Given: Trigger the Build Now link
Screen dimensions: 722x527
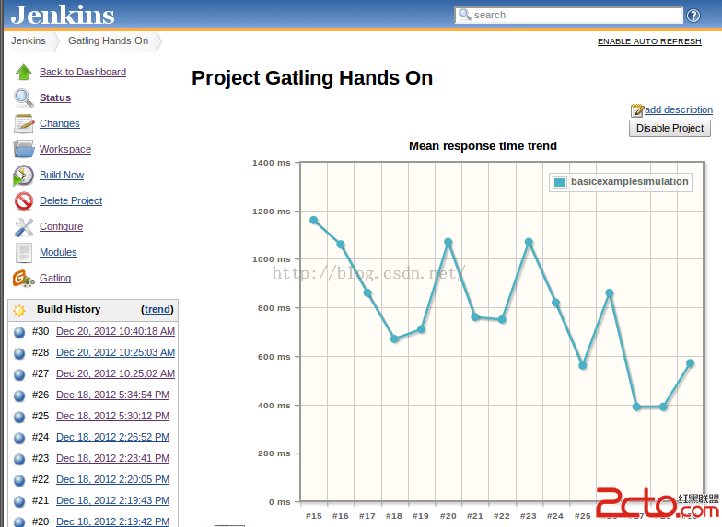Looking at the screenshot, I should [x=62, y=175].
